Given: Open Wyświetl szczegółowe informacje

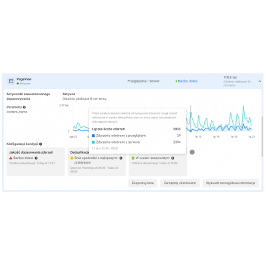Looking at the screenshot, I should [231, 183].
